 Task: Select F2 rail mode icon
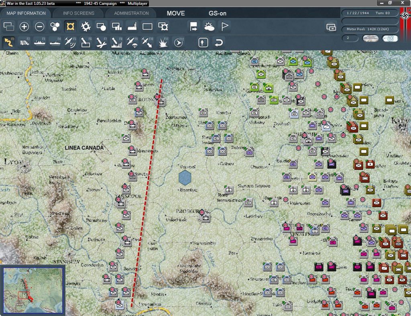tap(24, 42)
